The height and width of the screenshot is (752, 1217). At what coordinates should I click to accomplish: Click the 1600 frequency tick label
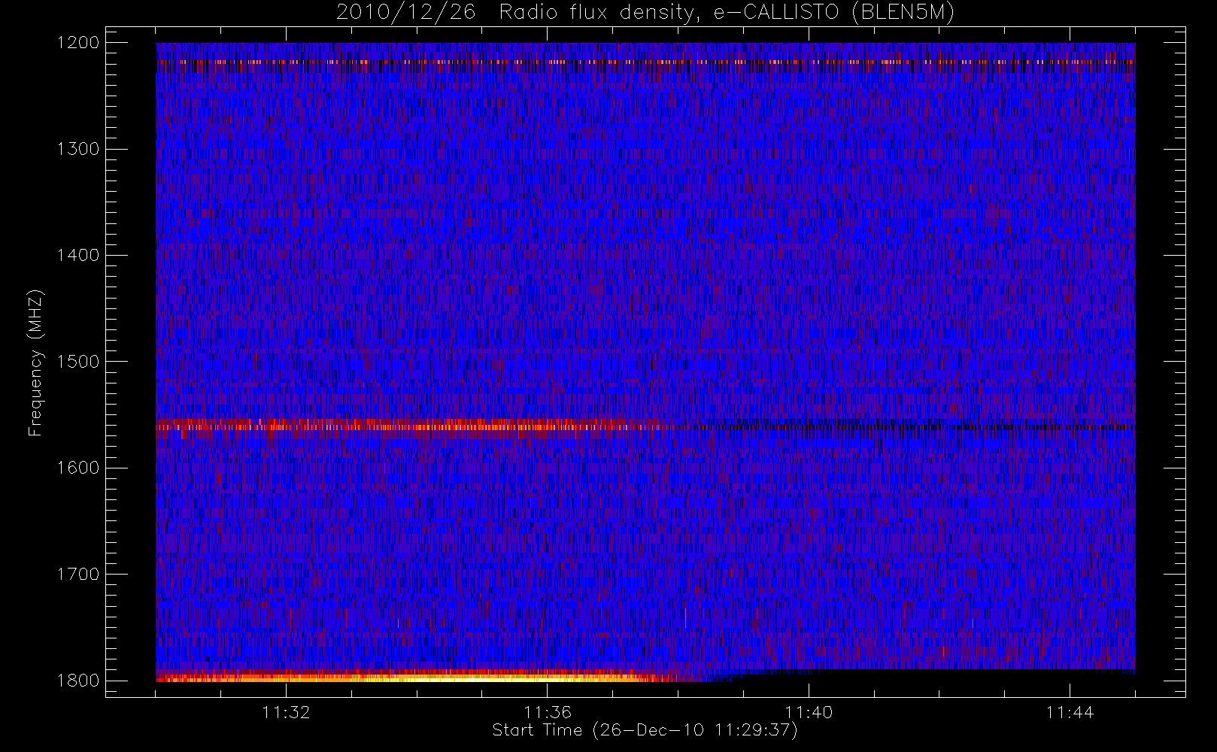[78, 468]
